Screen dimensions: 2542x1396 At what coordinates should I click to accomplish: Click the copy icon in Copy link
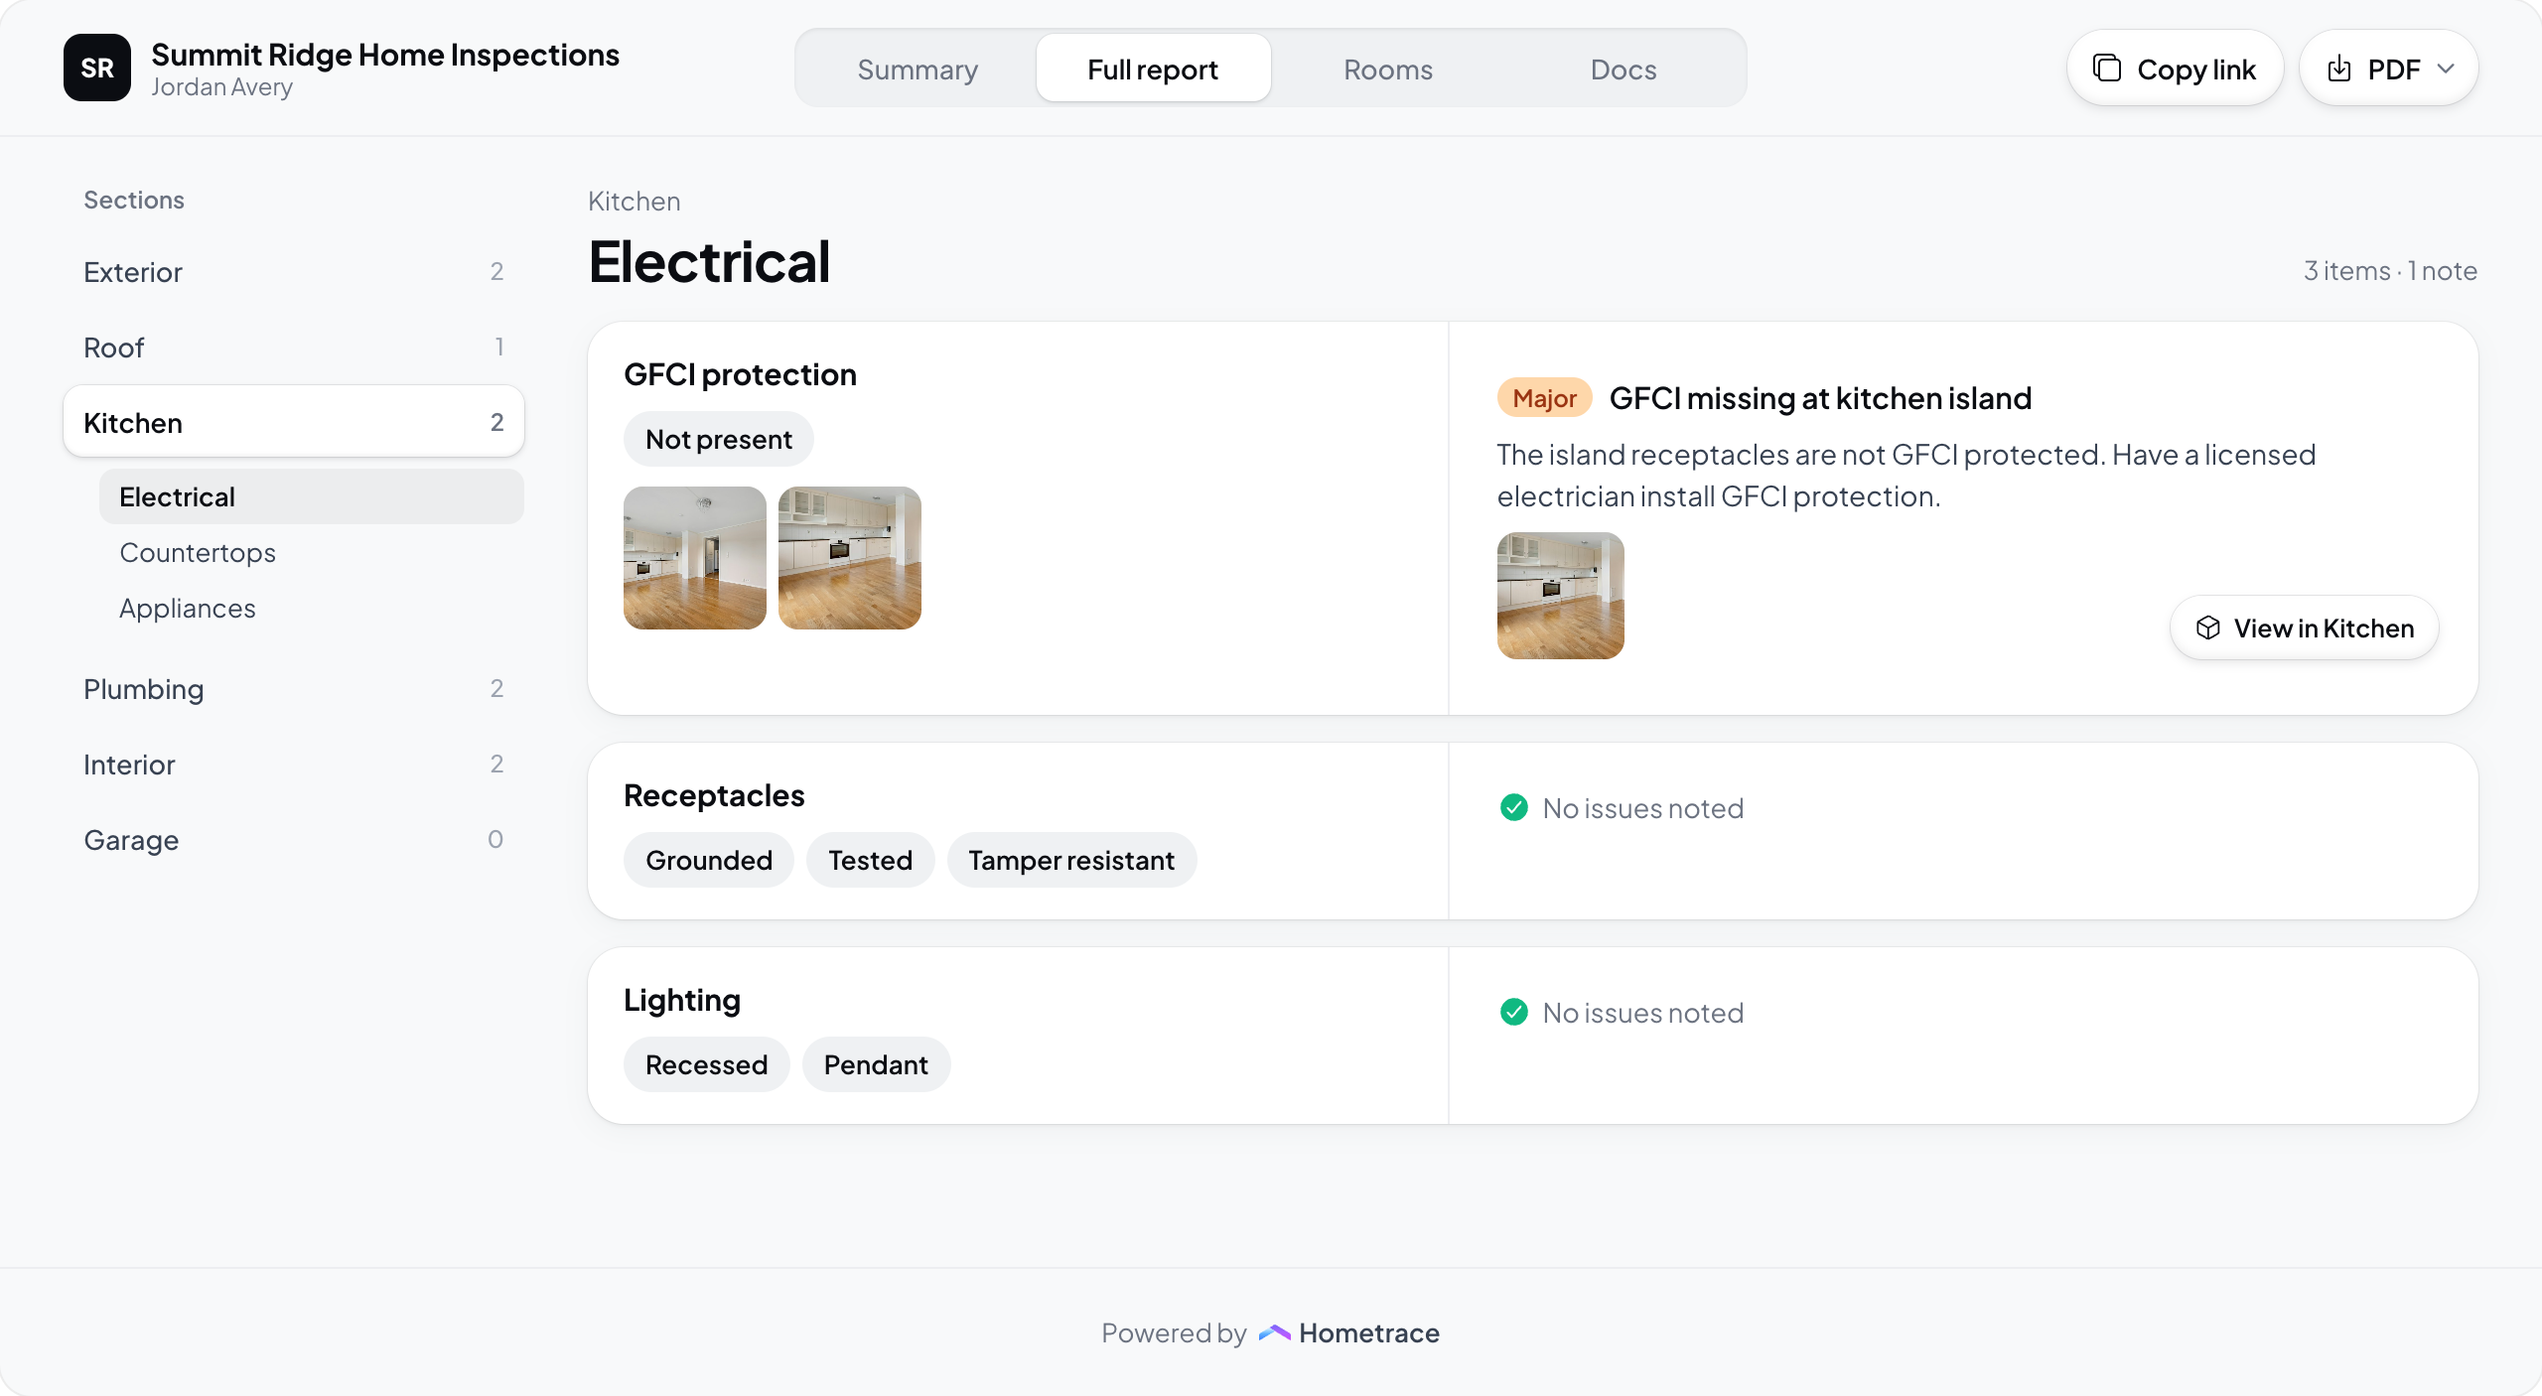pyautogui.click(x=2107, y=69)
